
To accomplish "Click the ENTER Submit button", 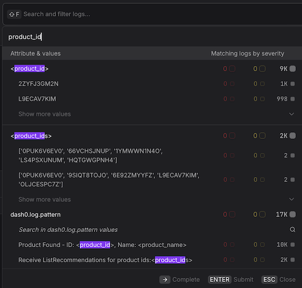I will [x=230, y=280].
